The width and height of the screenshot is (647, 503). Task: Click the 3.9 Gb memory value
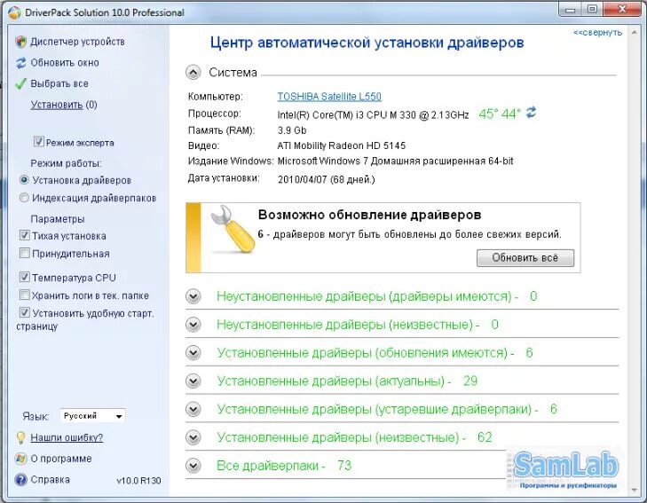tap(292, 130)
